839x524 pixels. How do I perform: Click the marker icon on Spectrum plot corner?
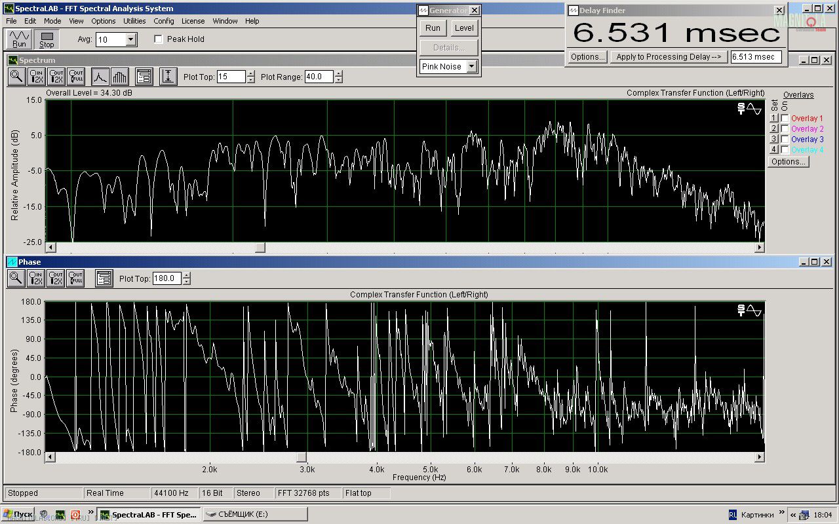click(749, 109)
